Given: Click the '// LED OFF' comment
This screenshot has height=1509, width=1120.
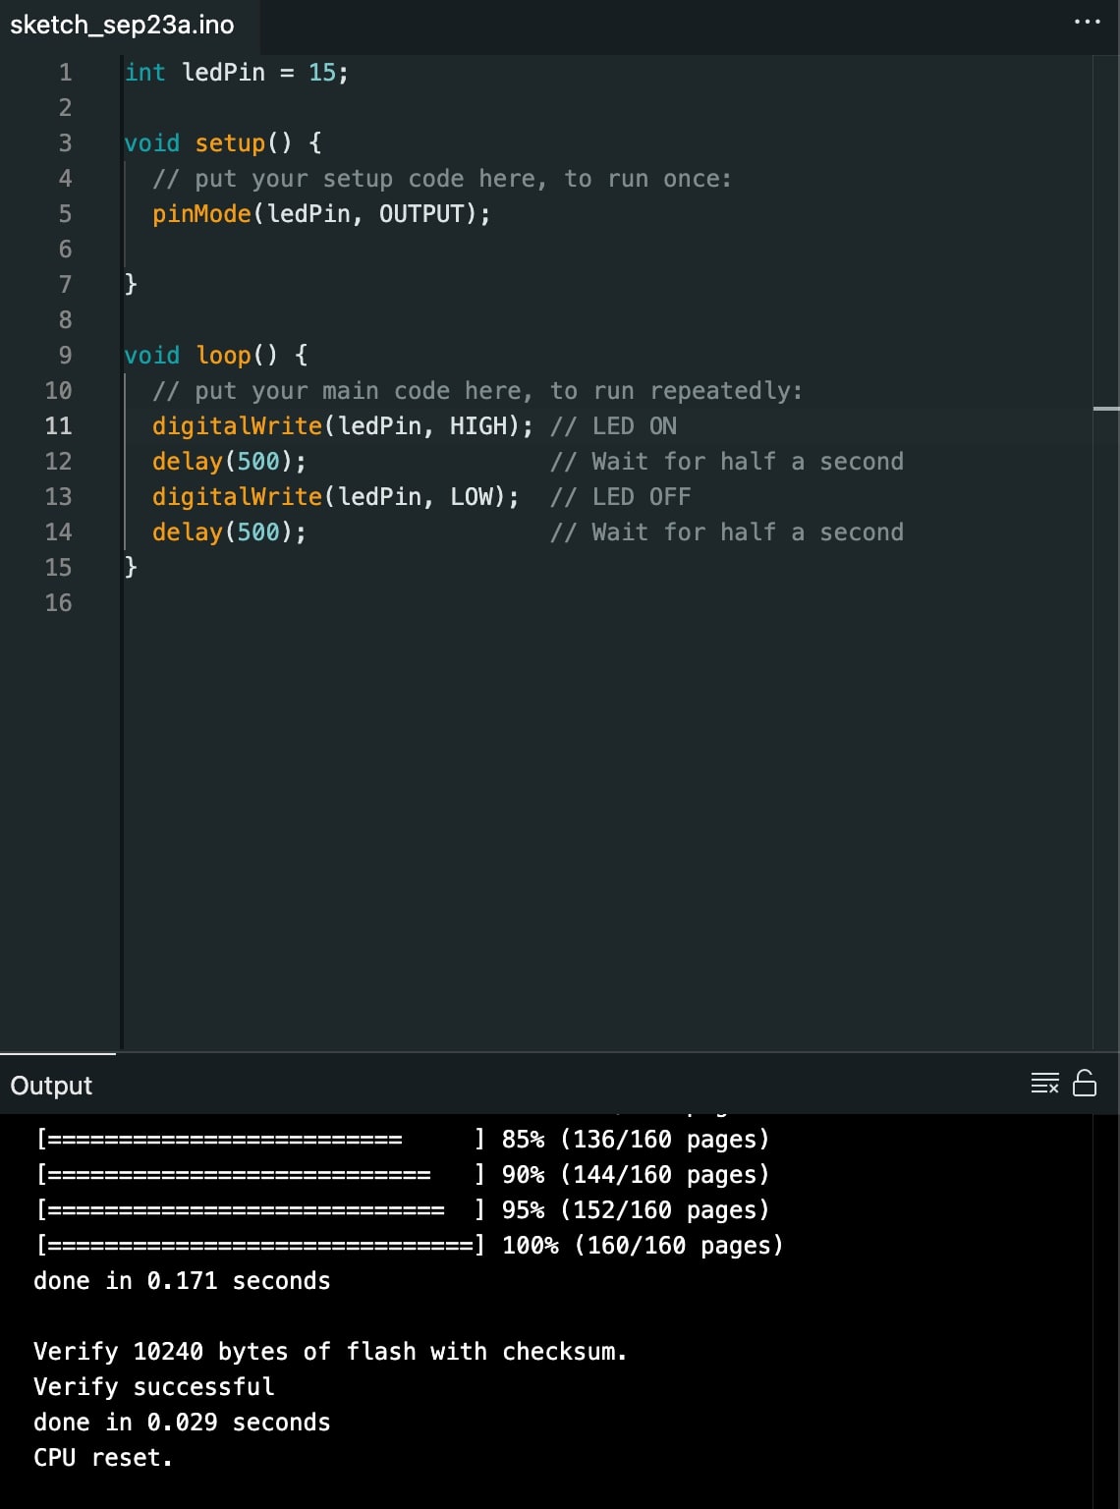Looking at the screenshot, I should click(x=620, y=497).
